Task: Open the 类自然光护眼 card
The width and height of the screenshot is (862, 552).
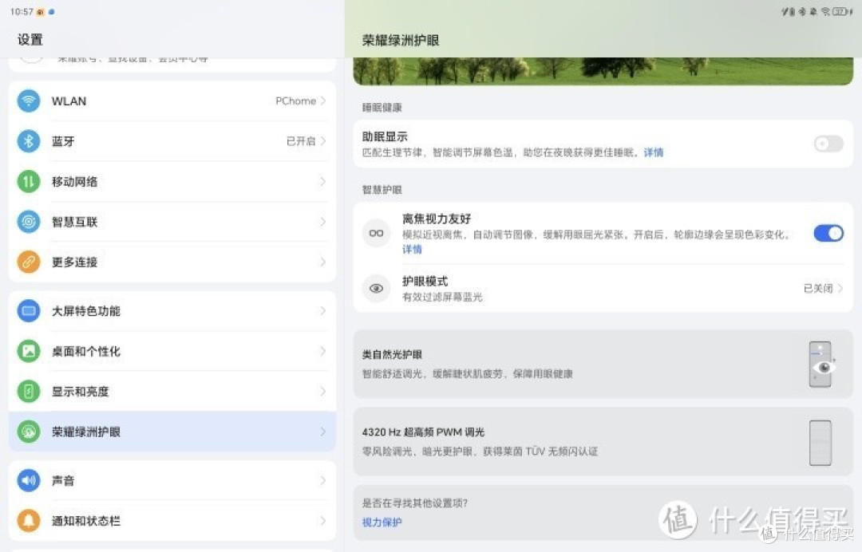Action: (x=603, y=365)
